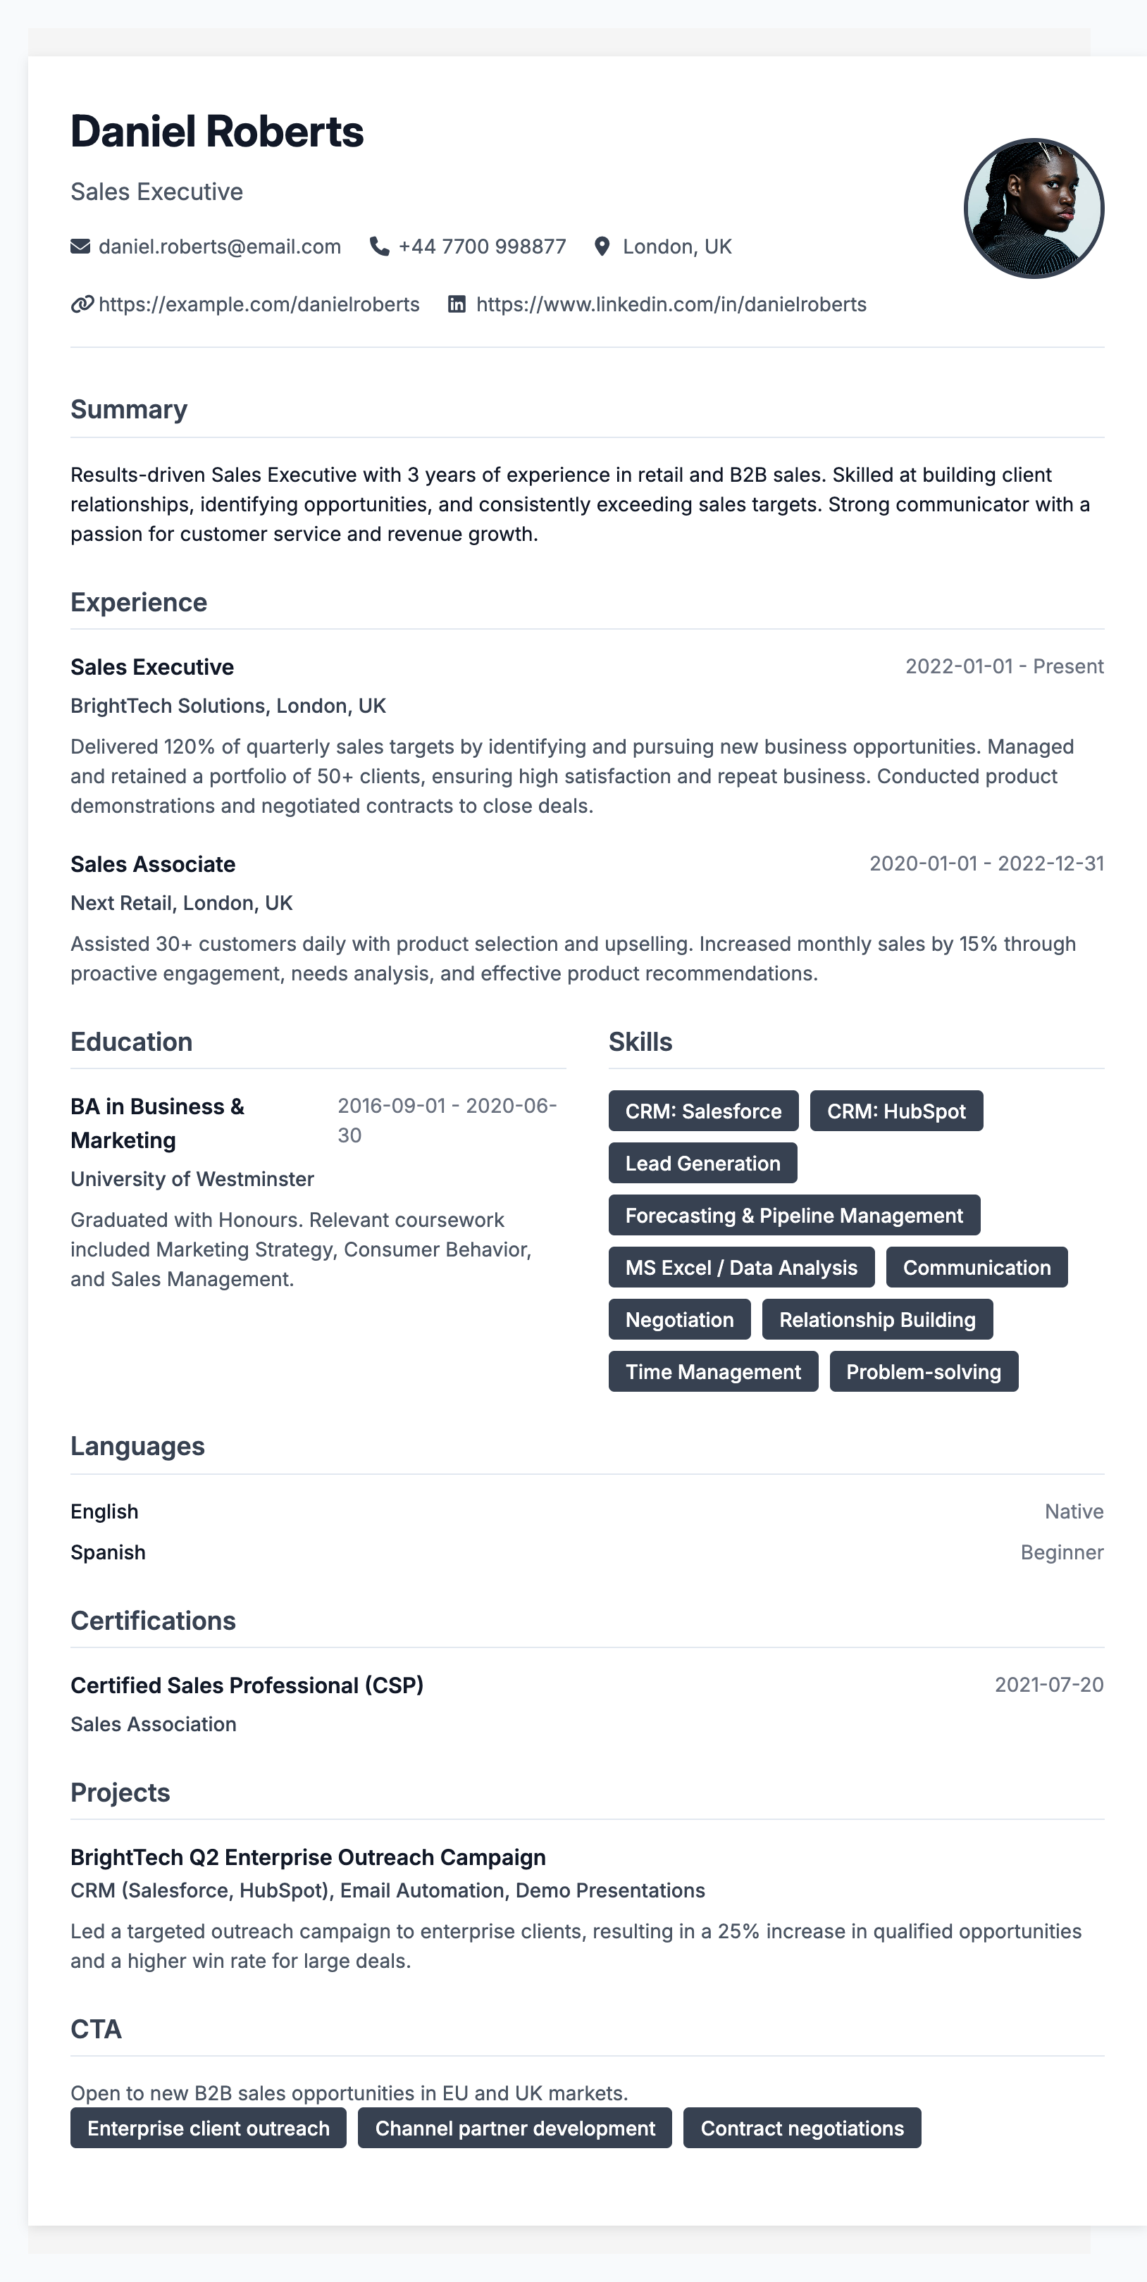Open the LinkedIn profile URL
The image size is (1147, 2282).
pos(671,305)
